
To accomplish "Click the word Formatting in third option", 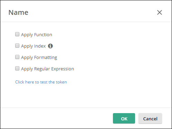I will 46,58.
